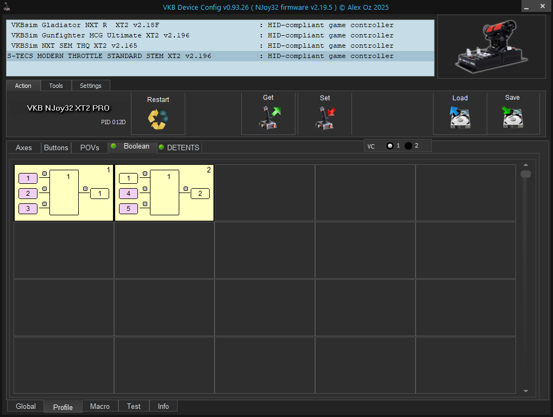The image size is (553, 417).
Task: Open the Info bottom tab
Action: point(164,406)
